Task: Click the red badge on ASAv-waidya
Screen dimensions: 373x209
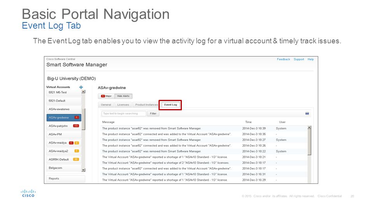Action: click(71, 143)
